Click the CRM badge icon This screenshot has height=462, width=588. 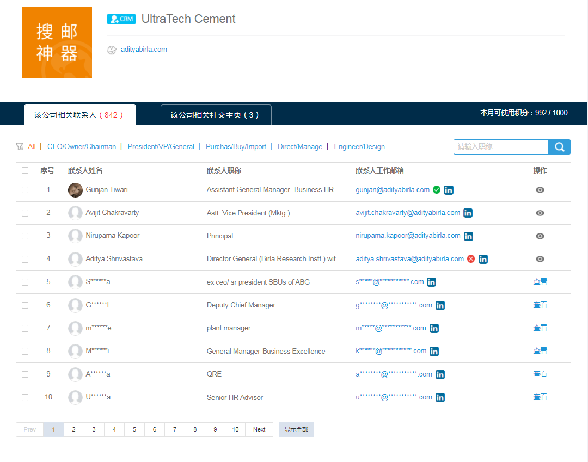tap(121, 19)
